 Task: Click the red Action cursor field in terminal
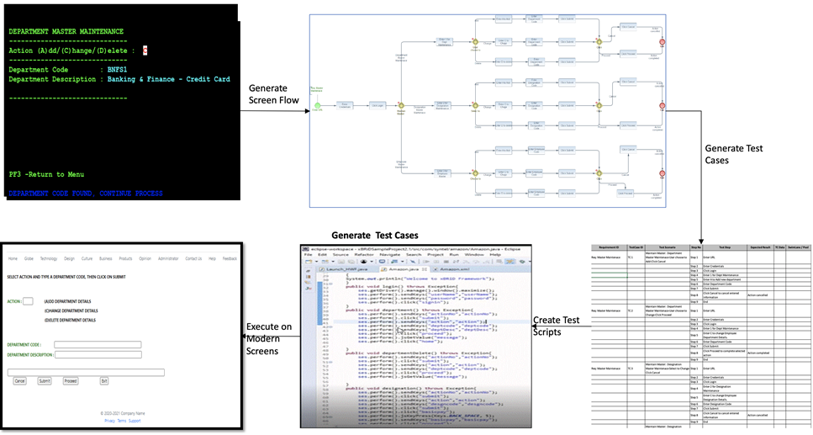(145, 50)
